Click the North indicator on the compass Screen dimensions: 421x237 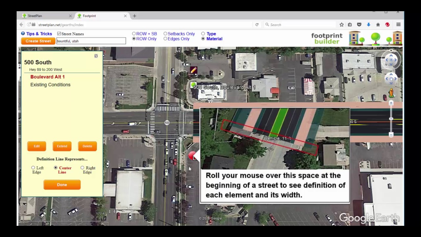tap(391, 50)
